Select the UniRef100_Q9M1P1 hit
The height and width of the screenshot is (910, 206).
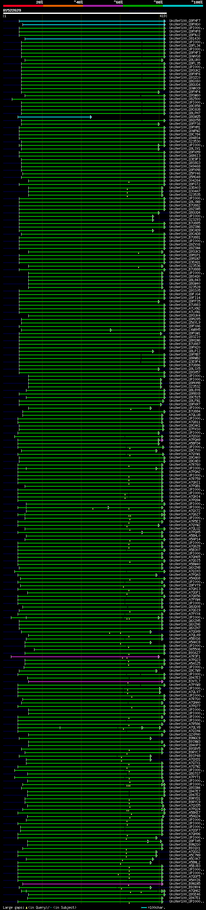[185, 255]
